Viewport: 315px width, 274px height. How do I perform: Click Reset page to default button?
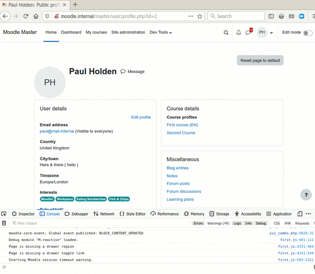point(260,61)
